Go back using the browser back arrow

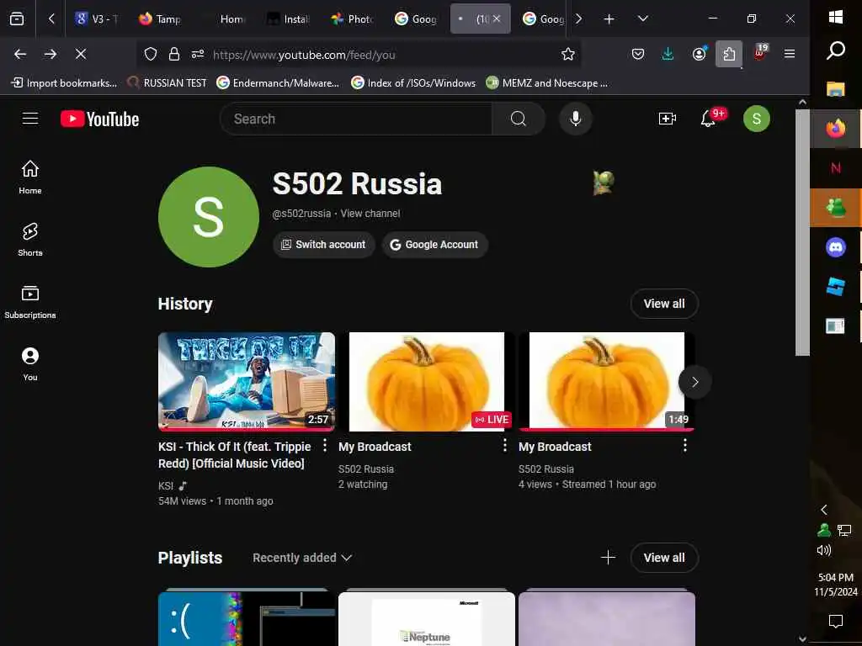coord(20,54)
